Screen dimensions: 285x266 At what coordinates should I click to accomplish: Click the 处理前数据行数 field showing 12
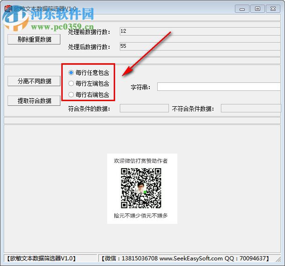pyautogui.click(x=200, y=31)
